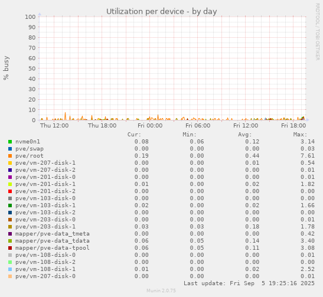Screen dimensions: 323x297
Task: Select the mapper/pve-data_tmeta label
Action: [x=53, y=234]
